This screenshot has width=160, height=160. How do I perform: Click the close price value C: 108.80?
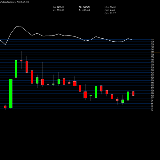59,10
